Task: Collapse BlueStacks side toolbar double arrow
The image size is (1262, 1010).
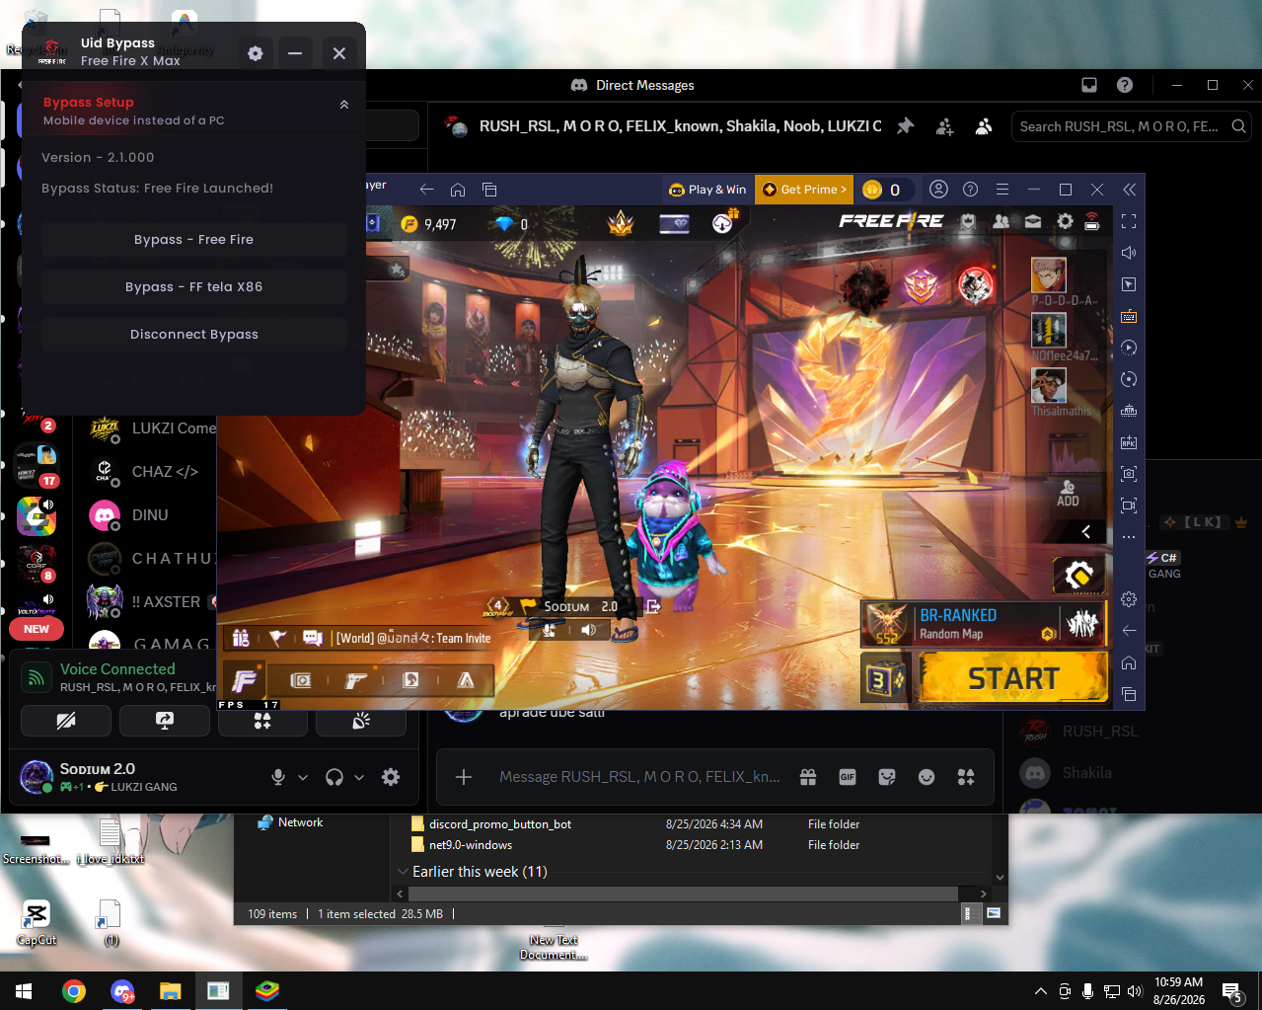Action: (x=1129, y=190)
